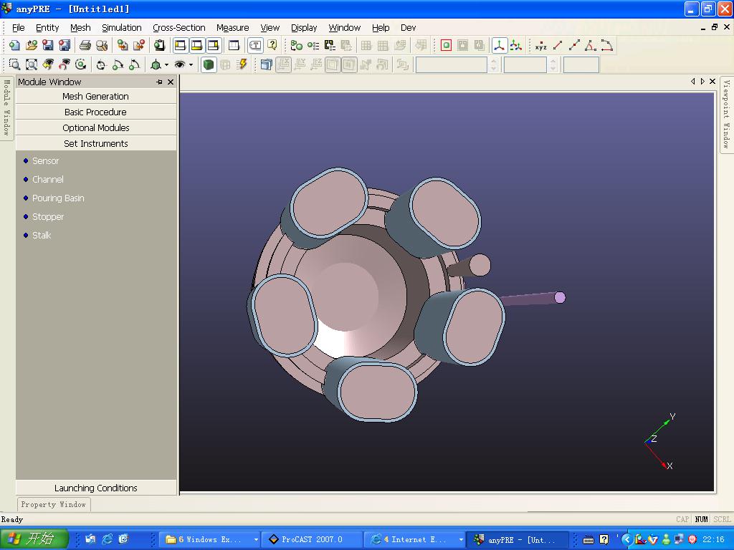Pin the Module Window panel
Viewport: 734px width, 550px height.
point(159,82)
